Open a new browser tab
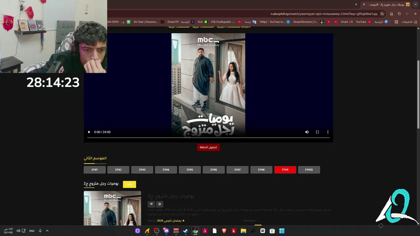The image size is (420, 236). coord(356,5)
